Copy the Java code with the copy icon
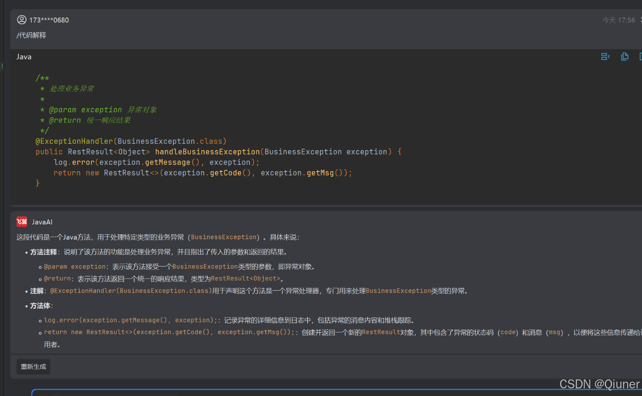 tap(625, 56)
